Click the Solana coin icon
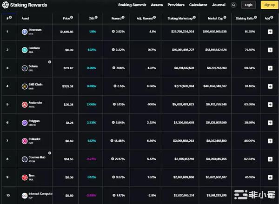 tap(24, 68)
